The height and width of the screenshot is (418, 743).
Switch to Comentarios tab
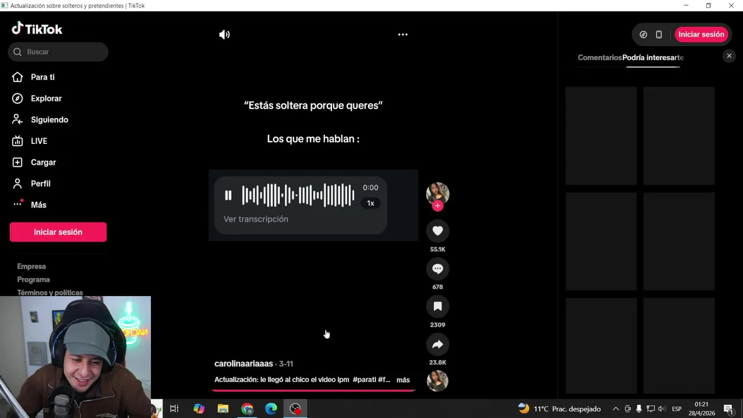[600, 57]
